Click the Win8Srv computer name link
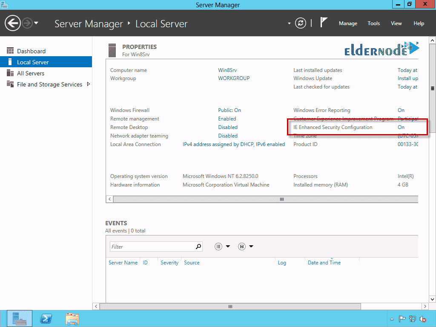Image resolution: width=436 pixels, height=327 pixels. point(227,70)
